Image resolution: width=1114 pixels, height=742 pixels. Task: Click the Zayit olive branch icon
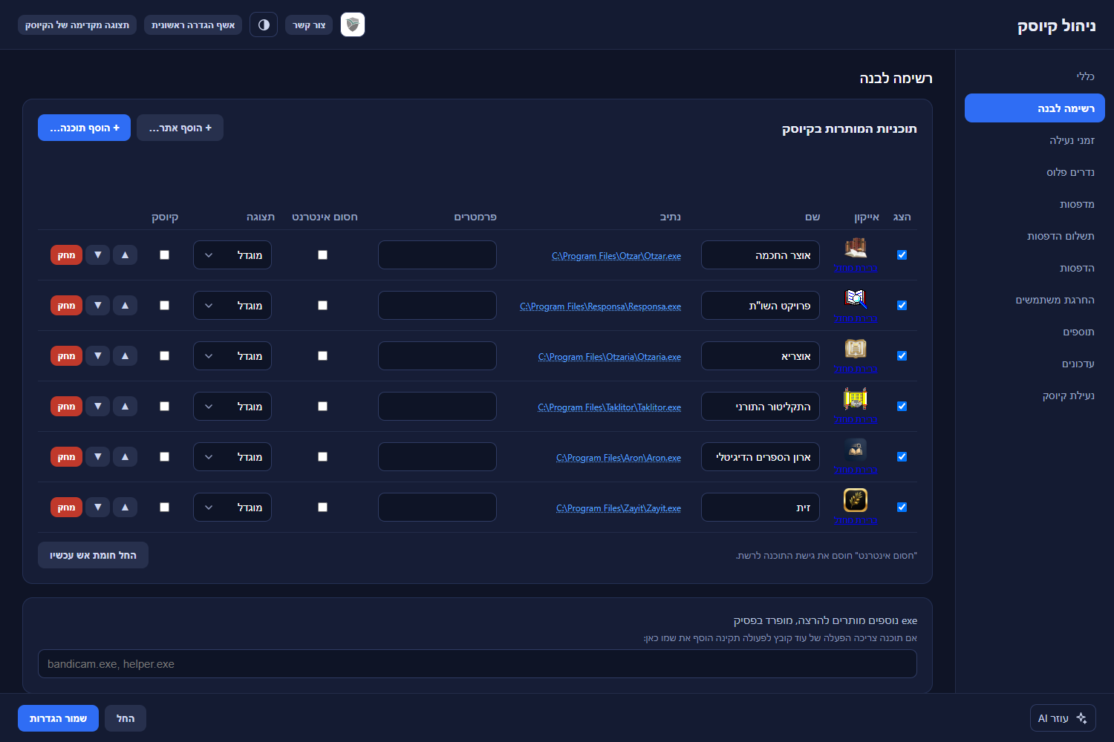856,499
